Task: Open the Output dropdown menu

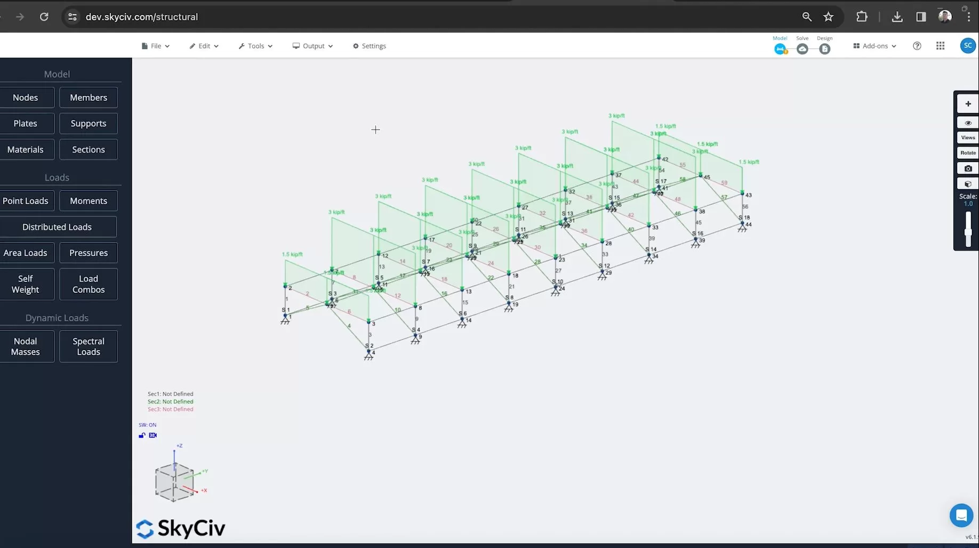Action: (312, 46)
